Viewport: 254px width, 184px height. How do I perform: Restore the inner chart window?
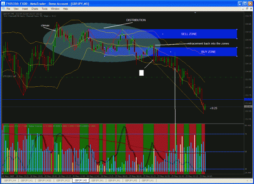[247, 9]
